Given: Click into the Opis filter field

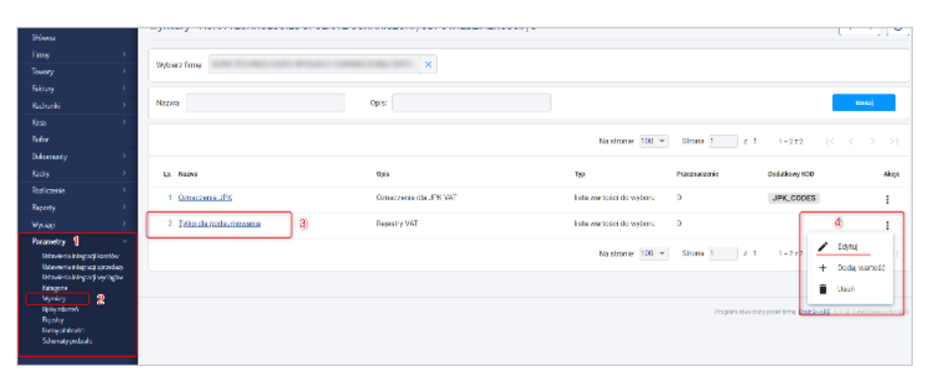Looking at the screenshot, I should (x=471, y=102).
